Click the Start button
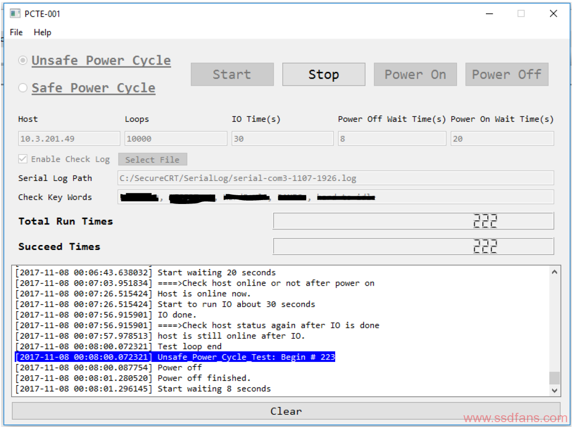 tap(232, 74)
